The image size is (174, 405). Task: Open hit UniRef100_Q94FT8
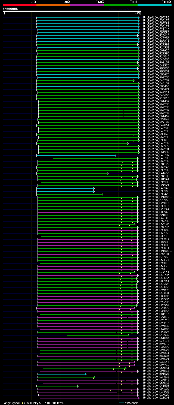pyautogui.click(x=156, y=269)
